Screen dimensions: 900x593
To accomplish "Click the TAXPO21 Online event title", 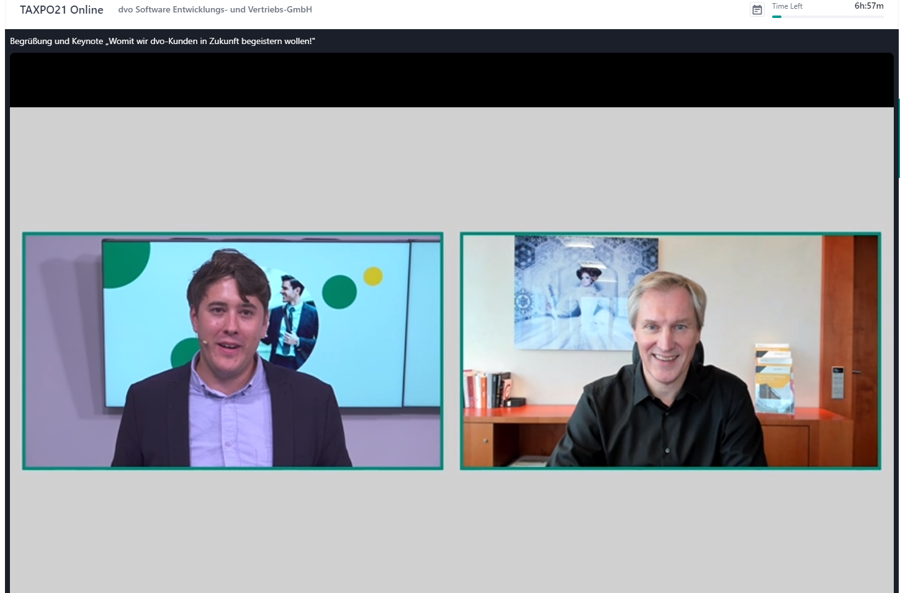I will pos(61,10).
